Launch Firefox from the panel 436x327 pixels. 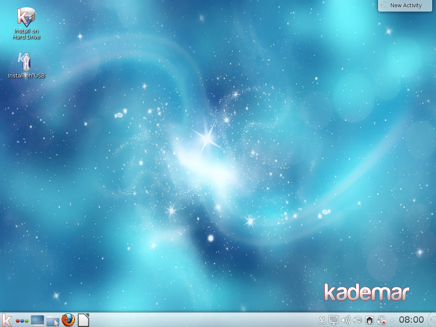(x=68, y=320)
